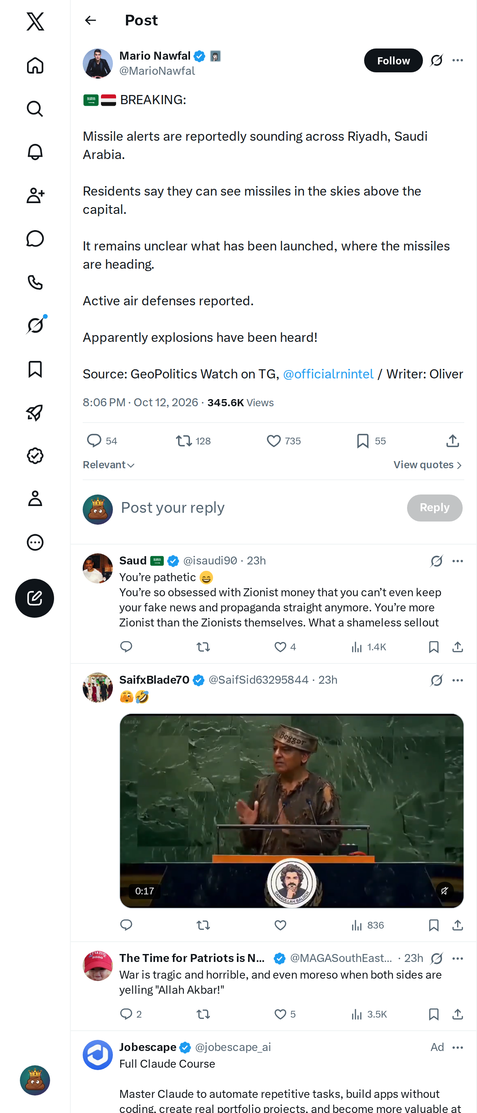Open the phone calls sidebar icon
Screen dimensions: 477x1113
coord(35,282)
